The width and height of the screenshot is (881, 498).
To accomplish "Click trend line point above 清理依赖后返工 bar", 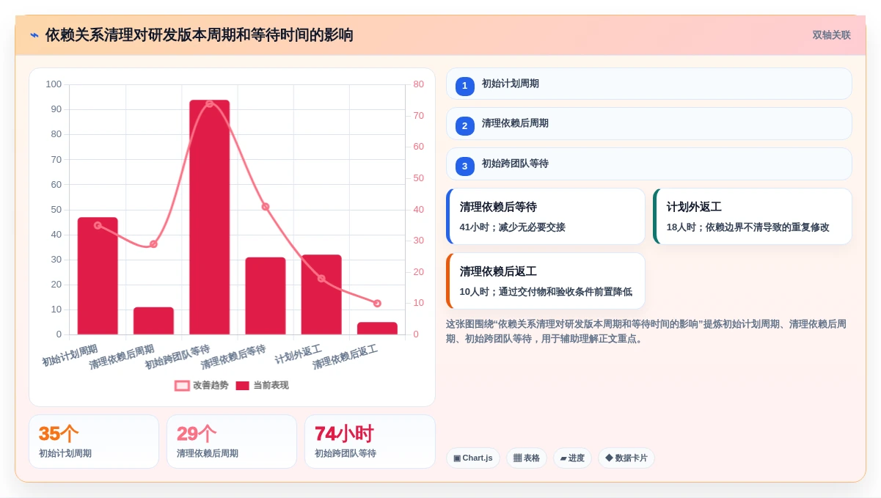I will tap(377, 303).
